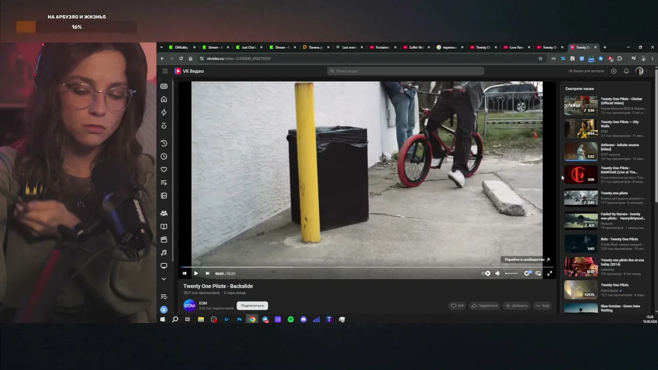Bookmark this page with the star
The height and width of the screenshot is (370, 658).
coord(540,59)
